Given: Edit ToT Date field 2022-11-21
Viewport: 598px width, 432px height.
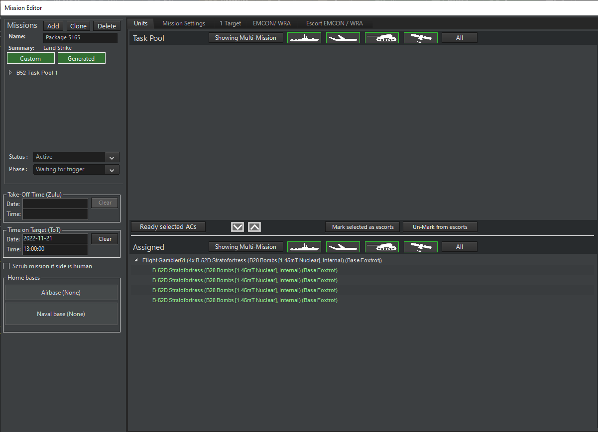Looking at the screenshot, I should point(55,239).
